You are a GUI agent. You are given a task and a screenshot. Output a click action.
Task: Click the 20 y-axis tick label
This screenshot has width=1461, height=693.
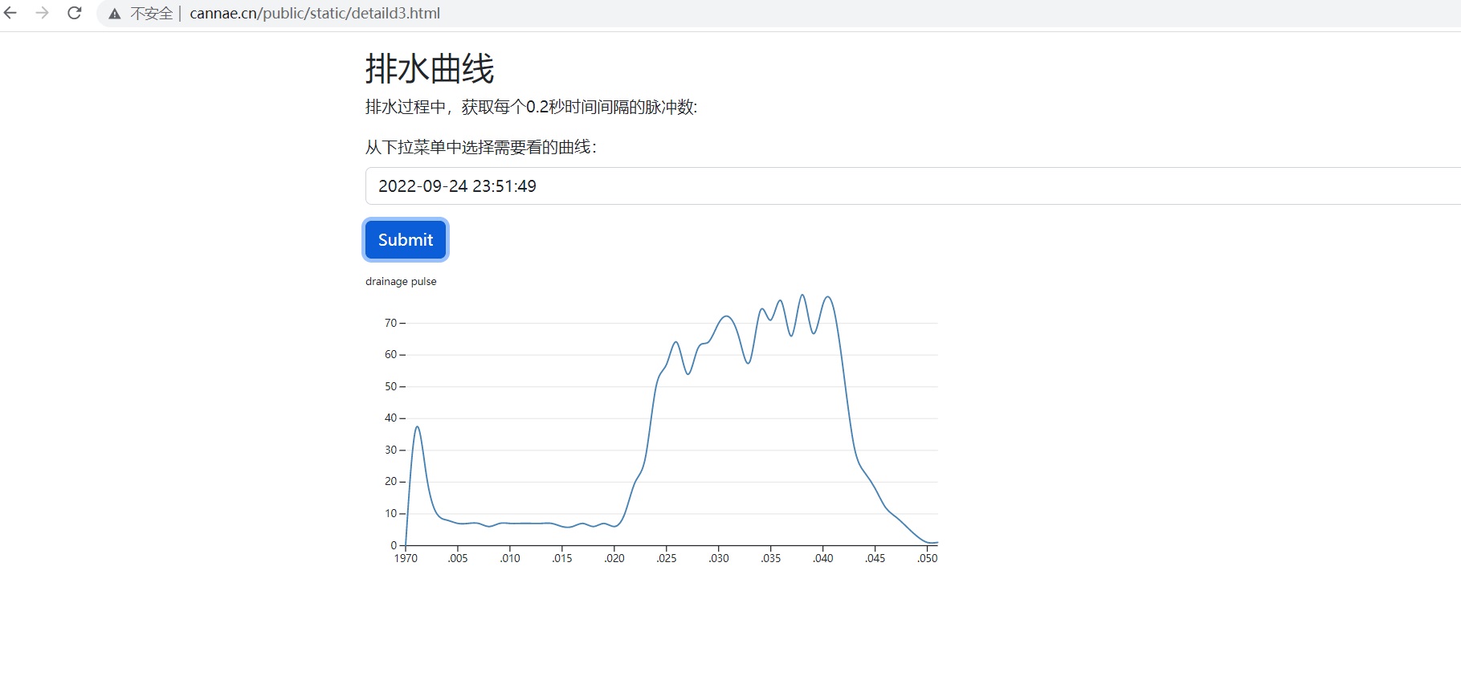[391, 481]
